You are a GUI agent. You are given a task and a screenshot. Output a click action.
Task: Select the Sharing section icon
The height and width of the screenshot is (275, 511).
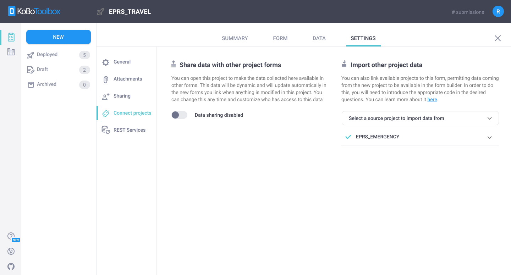(x=105, y=96)
